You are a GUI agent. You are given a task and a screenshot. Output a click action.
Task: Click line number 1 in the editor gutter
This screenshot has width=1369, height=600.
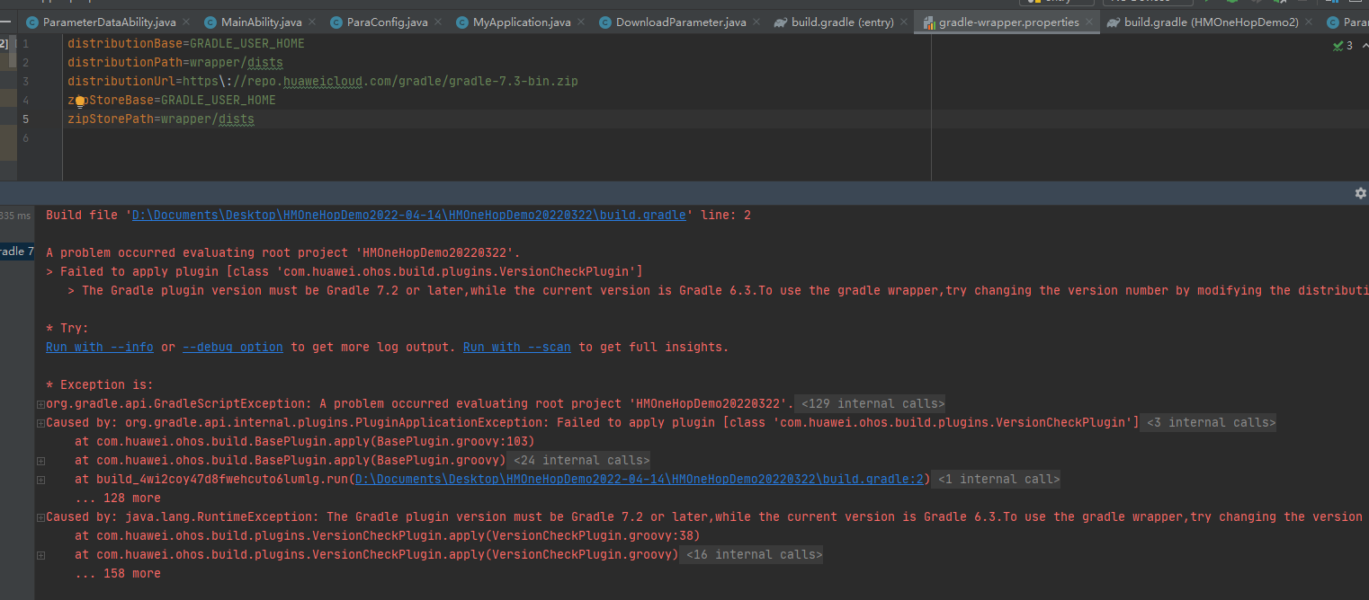[26, 43]
